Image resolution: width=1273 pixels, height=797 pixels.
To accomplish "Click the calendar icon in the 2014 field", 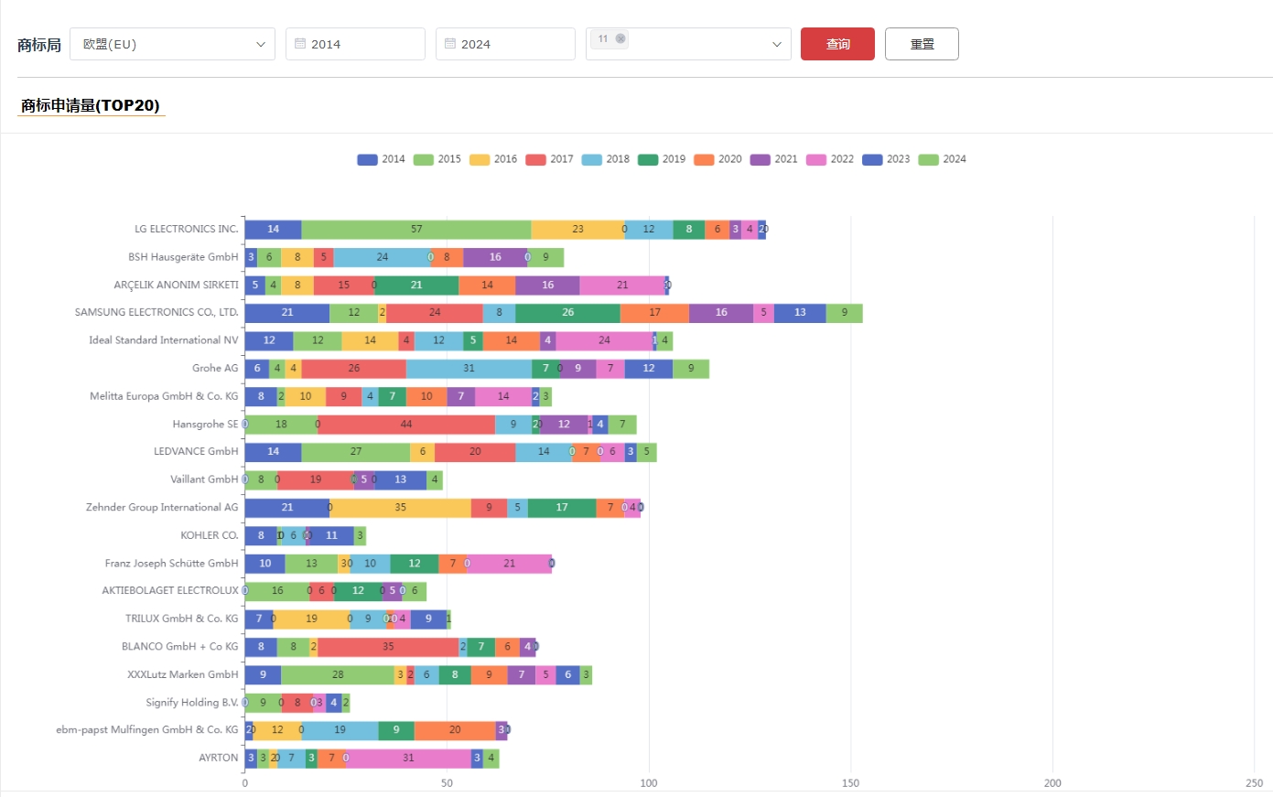I will click(x=300, y=44).
